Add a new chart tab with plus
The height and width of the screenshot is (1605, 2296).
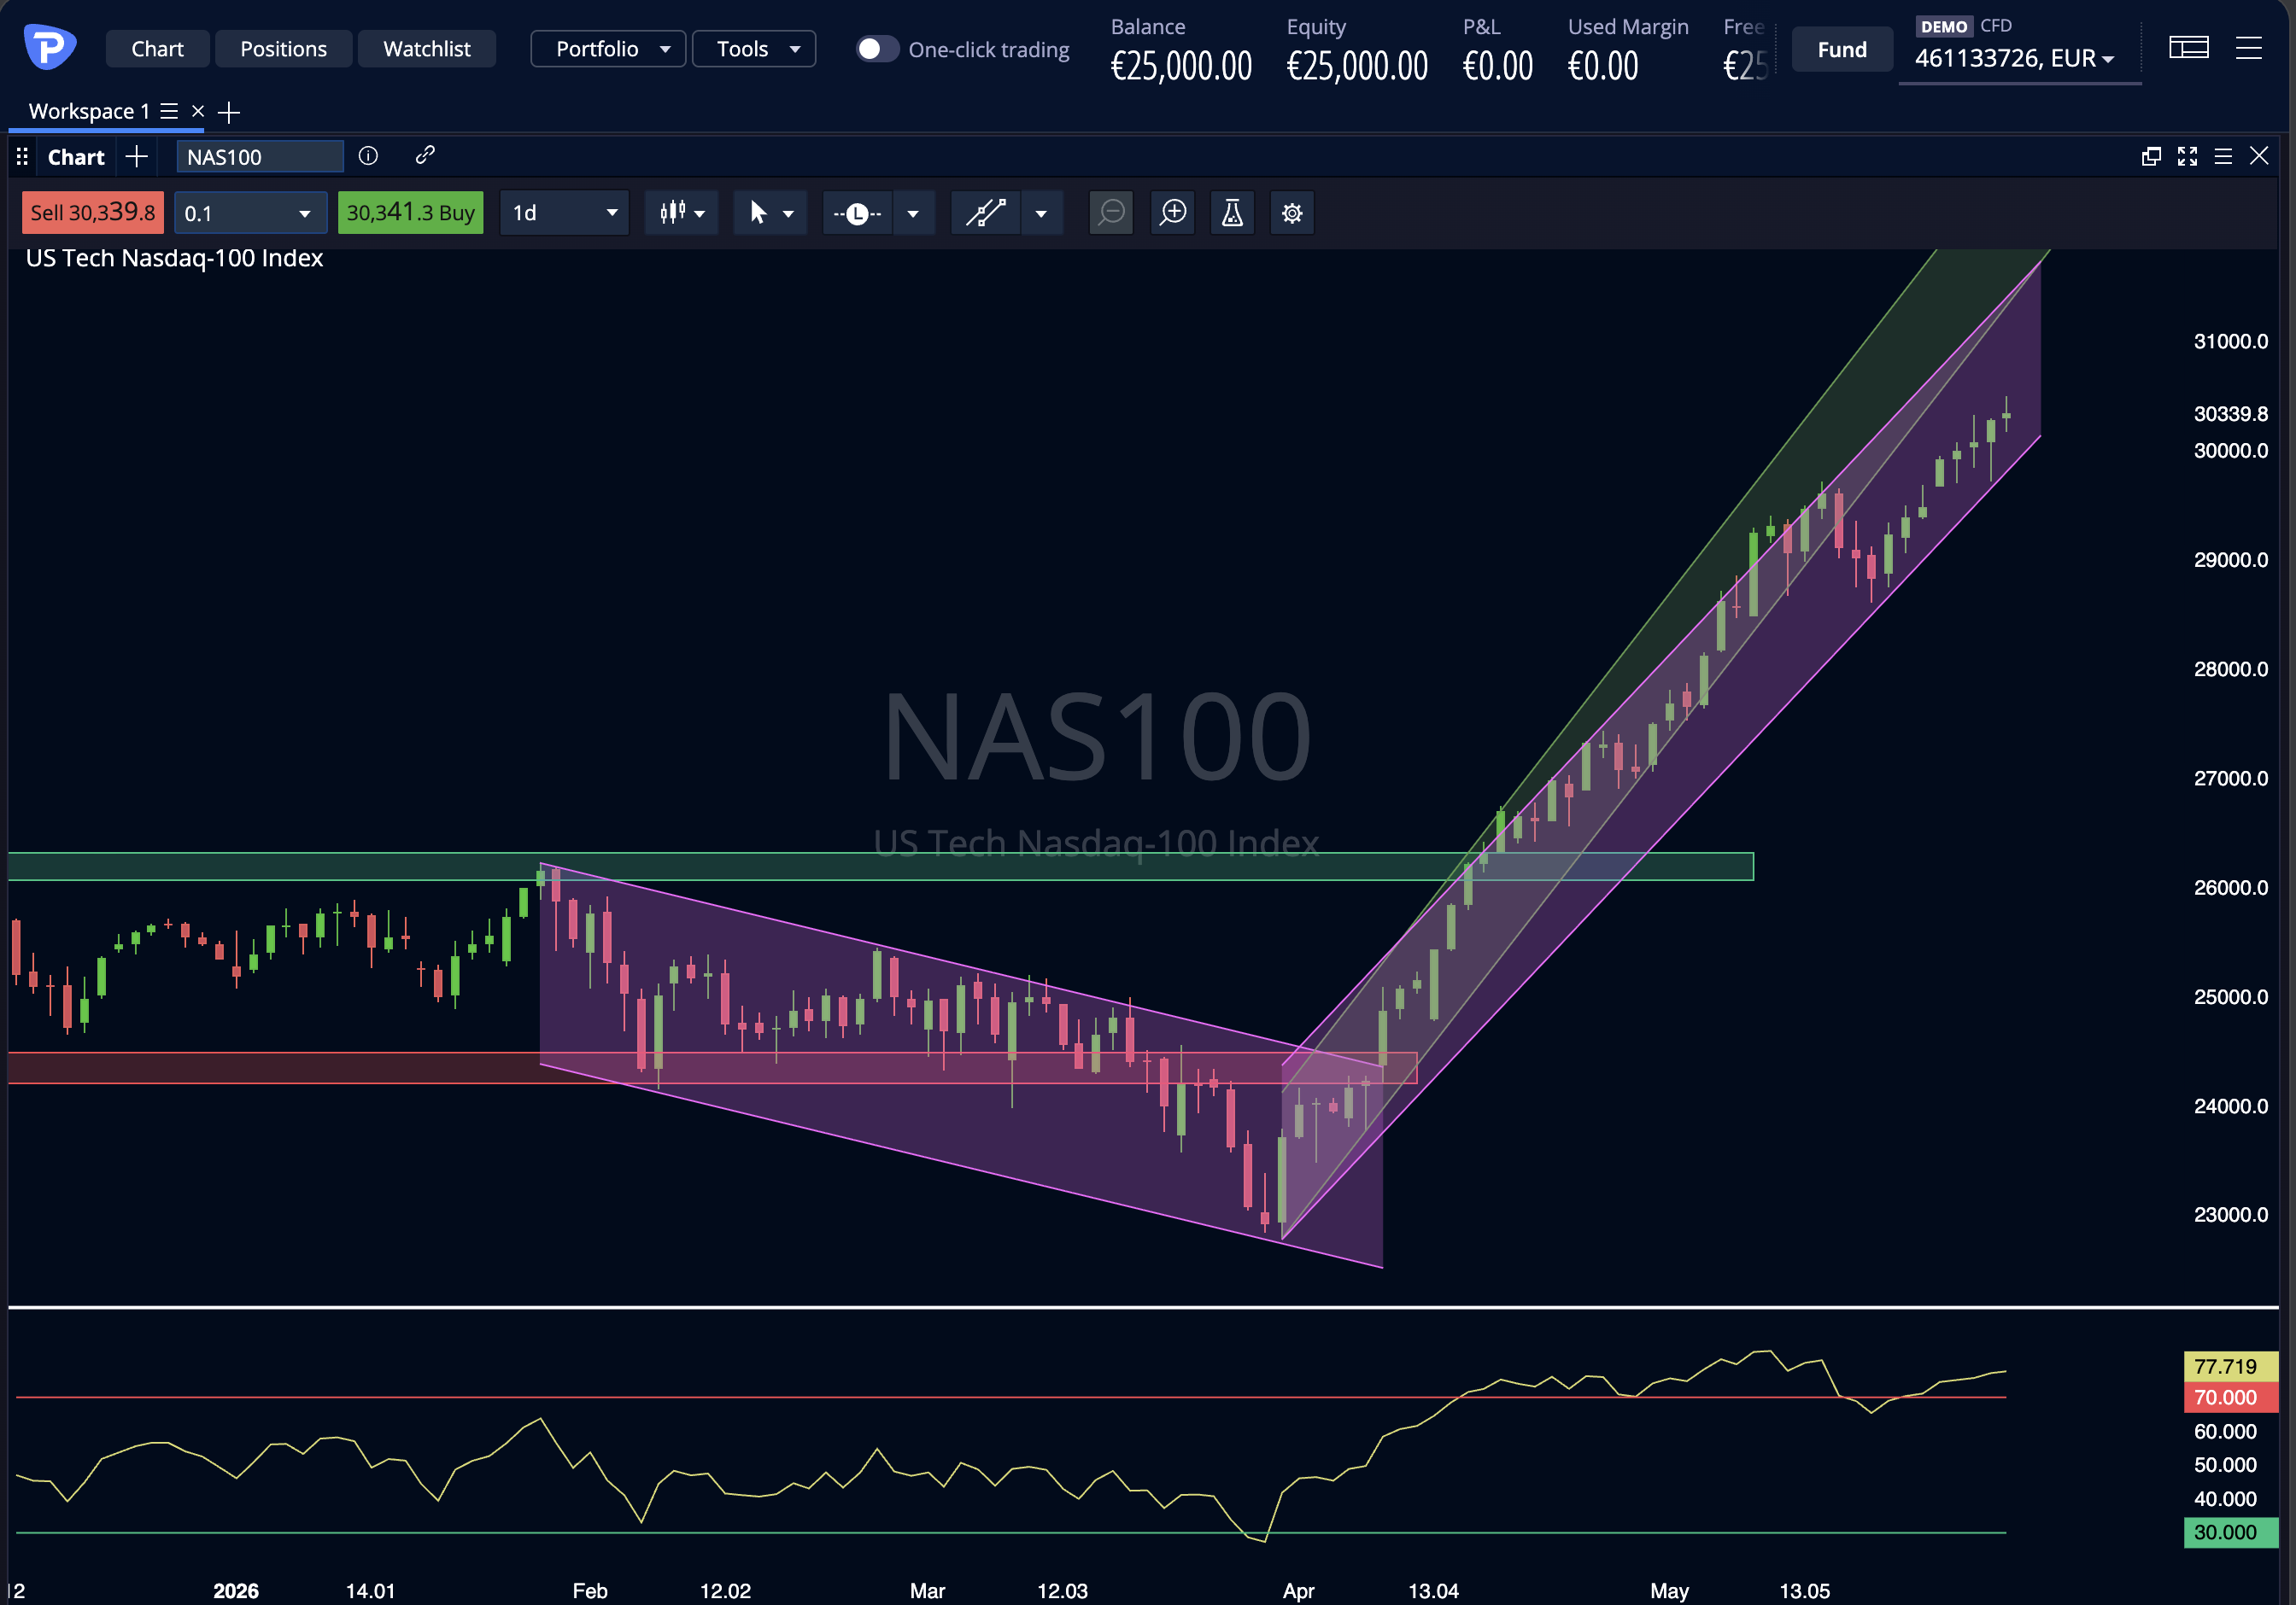point(136,156)
